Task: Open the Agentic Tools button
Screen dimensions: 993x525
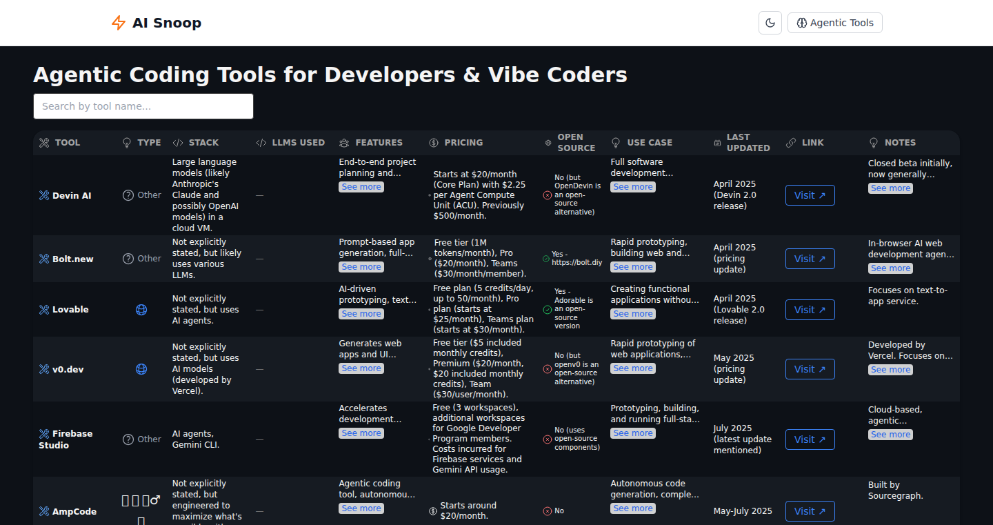Action: coord(834,23)
